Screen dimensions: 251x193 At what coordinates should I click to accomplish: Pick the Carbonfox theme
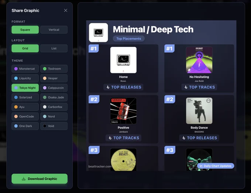point(54,107)
